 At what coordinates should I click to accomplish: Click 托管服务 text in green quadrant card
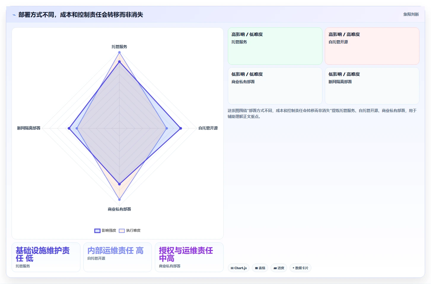click(x=239, y=42)
